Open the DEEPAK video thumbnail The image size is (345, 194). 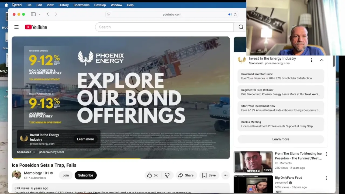pyautogui.click(x=253, y=162)
